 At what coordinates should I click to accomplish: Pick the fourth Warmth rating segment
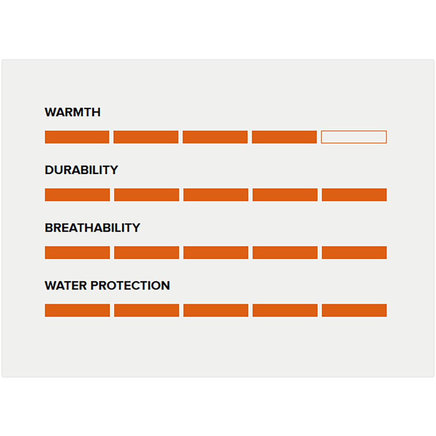[284, 137]
